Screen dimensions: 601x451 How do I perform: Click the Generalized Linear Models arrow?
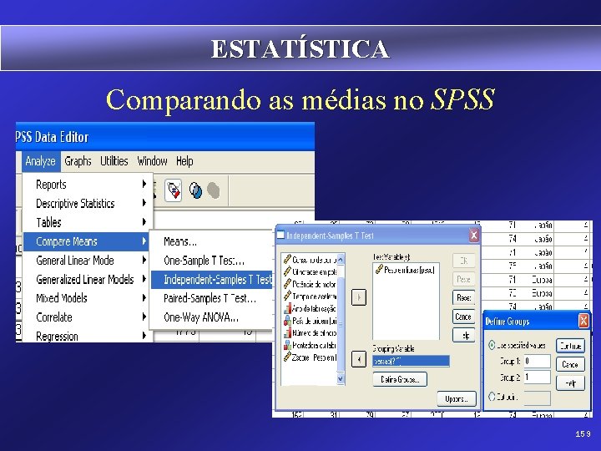(144, 279)
